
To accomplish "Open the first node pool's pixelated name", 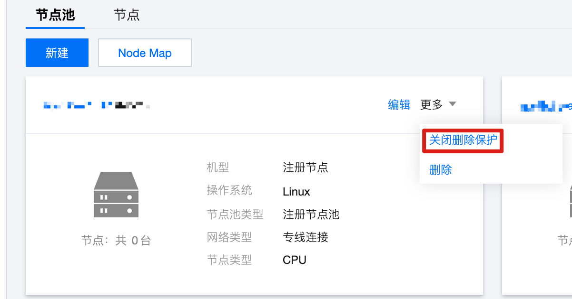I will point(97,105).
